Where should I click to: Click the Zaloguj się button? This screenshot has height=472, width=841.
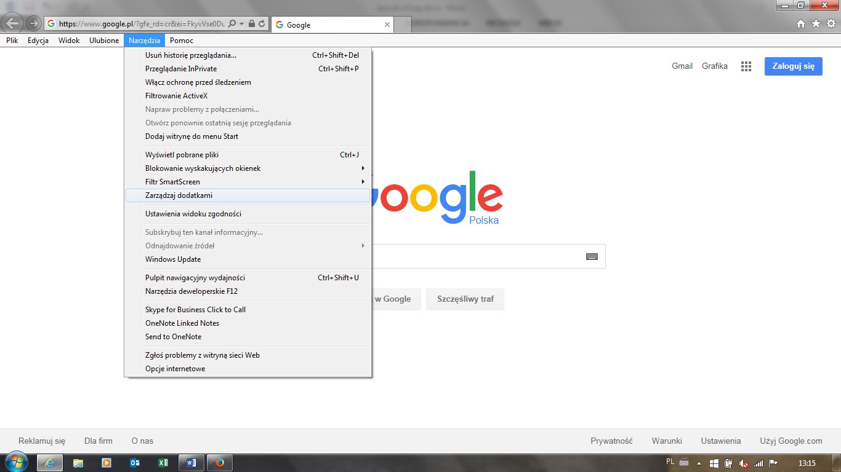[x=794, y=66]
